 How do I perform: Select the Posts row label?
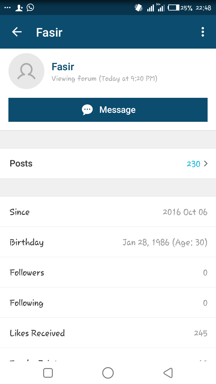21,163
